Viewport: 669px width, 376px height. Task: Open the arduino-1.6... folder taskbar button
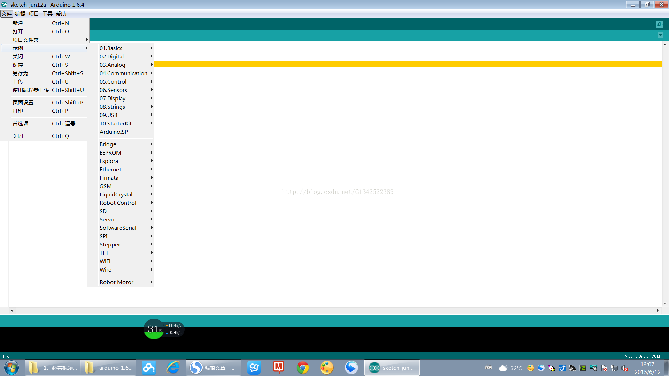coord(108,368)
